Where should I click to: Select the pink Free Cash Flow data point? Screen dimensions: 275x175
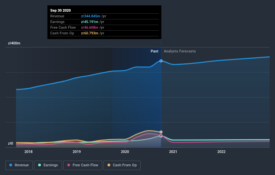click(x=161, y=136)
